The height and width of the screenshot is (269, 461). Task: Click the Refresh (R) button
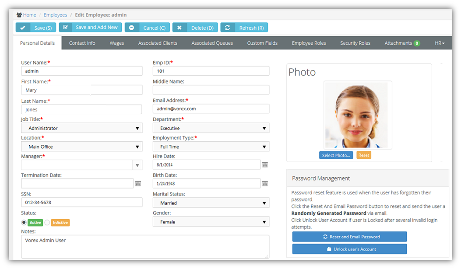[x=244, y=28]
